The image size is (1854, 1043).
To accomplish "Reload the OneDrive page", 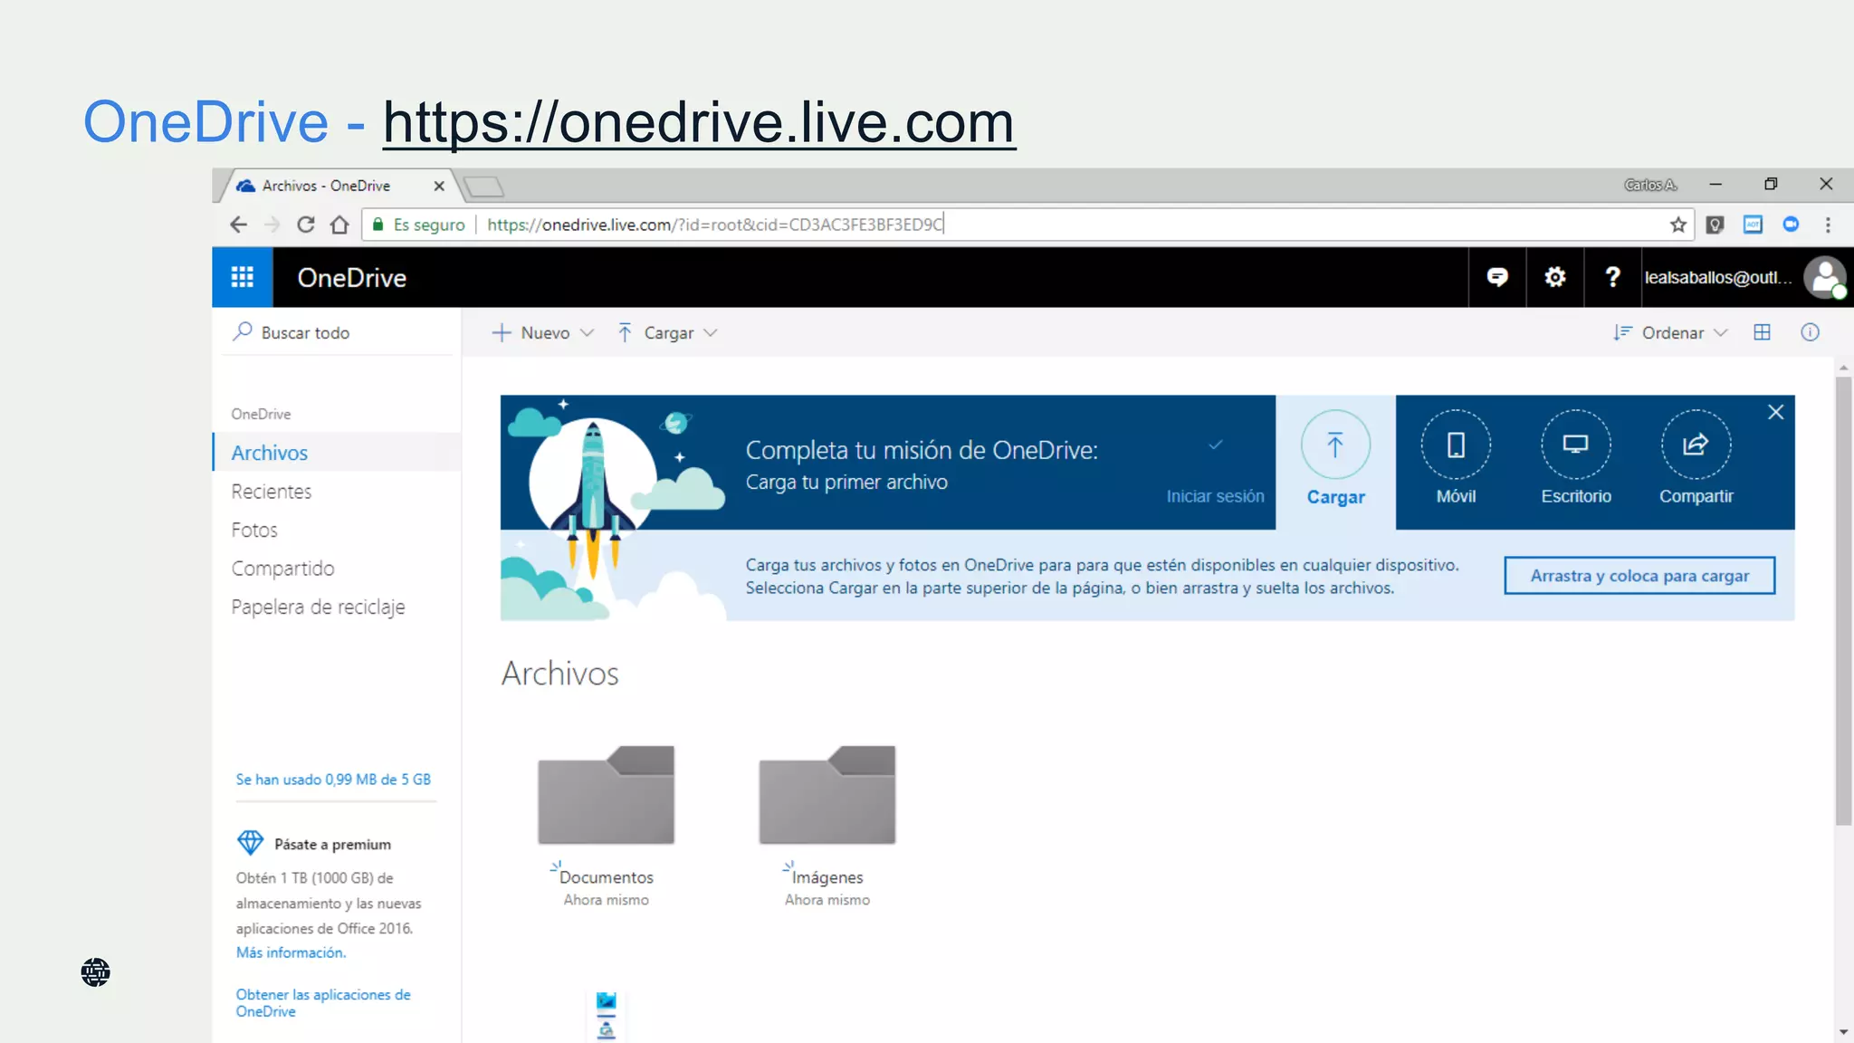I will [306, 225].
